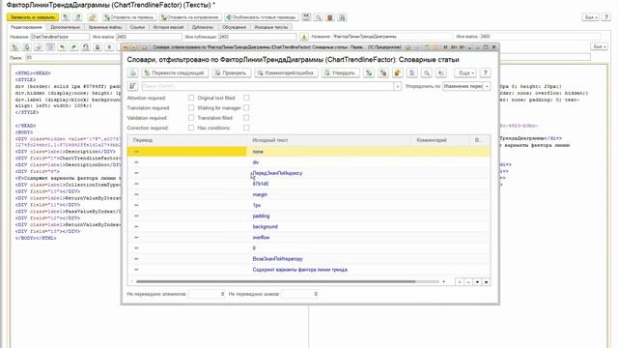Click the grid icon after the publish button
This screenshot has width=618, height=348.
coord(306,17)
